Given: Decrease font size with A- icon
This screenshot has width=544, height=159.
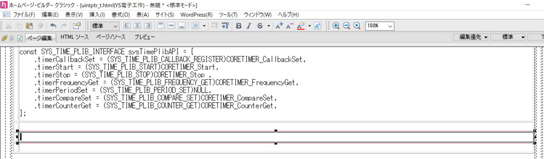Looking at the screenshot, I should tap(290, 26).
